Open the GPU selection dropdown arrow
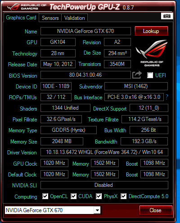This screenshot has width=180, height=223. coord(97,210)
